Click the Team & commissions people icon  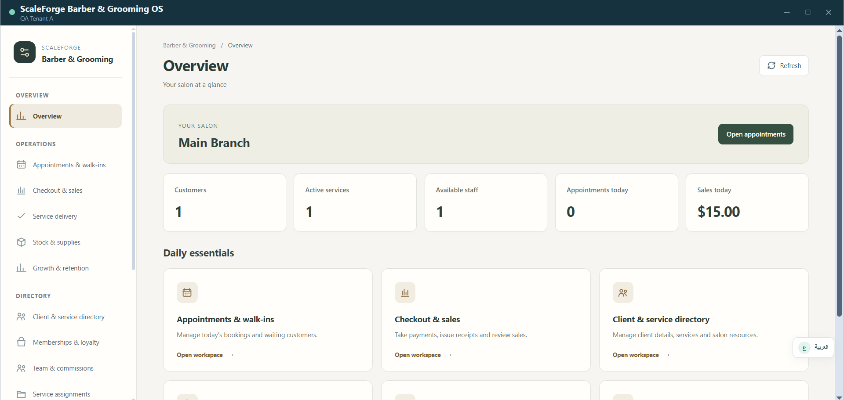point(21,368)
